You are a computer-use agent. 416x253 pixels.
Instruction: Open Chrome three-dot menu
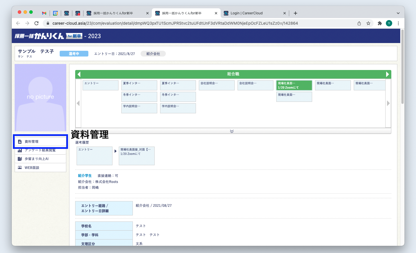point(398,23)
